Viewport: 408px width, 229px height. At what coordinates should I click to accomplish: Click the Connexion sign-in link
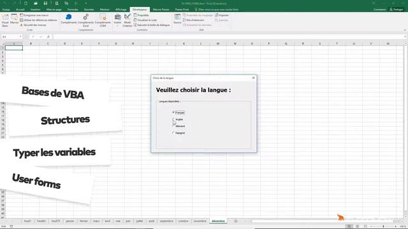380,10
